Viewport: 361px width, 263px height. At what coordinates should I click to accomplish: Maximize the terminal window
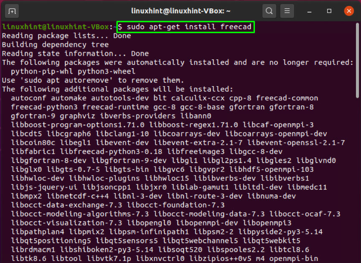(329, 11)
